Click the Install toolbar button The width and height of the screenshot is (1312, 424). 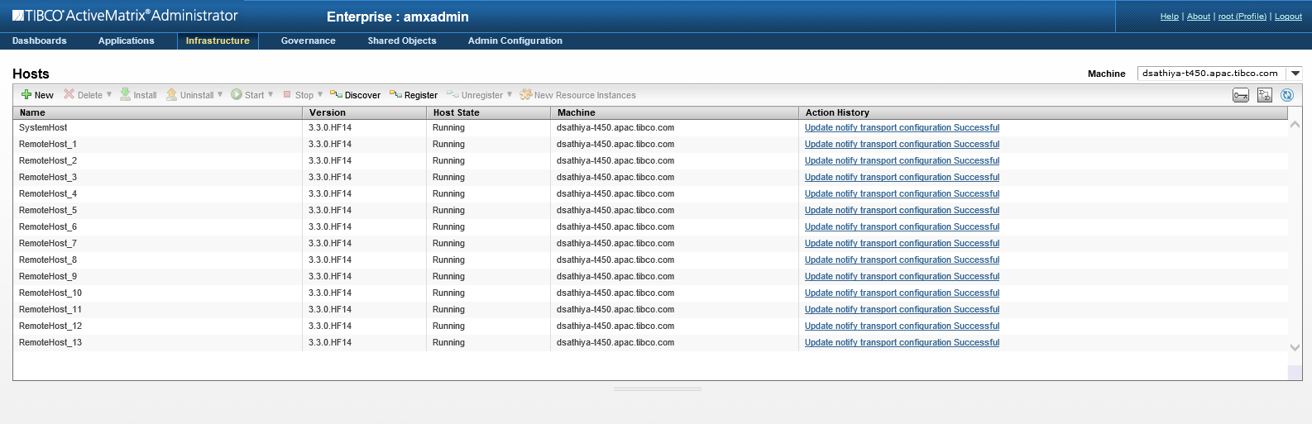(x=138, y=95)
